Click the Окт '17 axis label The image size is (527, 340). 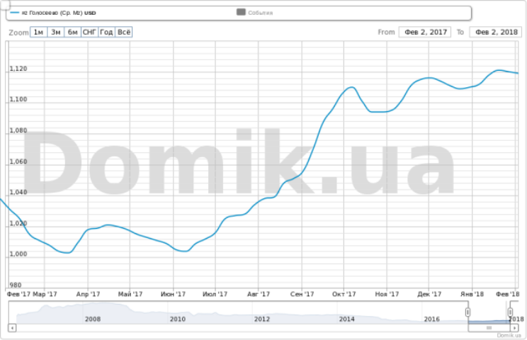[x=344, y=294]
